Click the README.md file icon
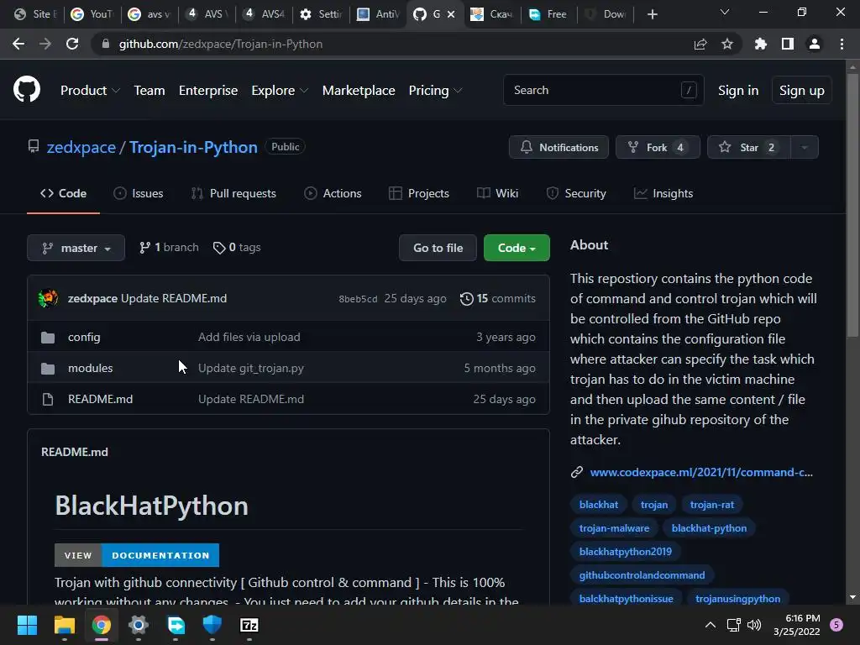860x645 pixels. click(x=48, y=399)
